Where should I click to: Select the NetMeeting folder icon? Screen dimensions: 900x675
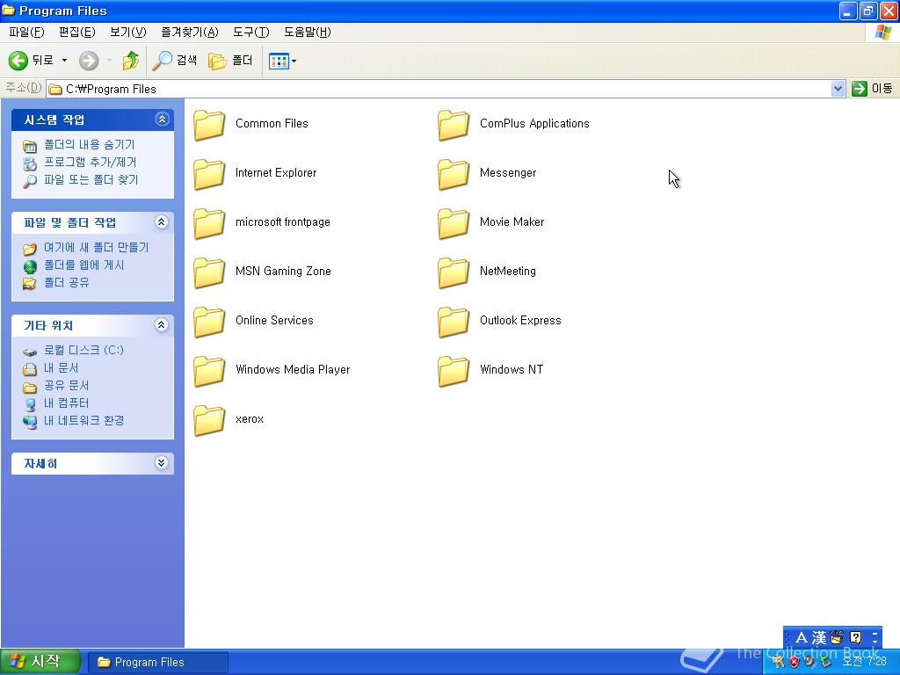coord(454,272)
